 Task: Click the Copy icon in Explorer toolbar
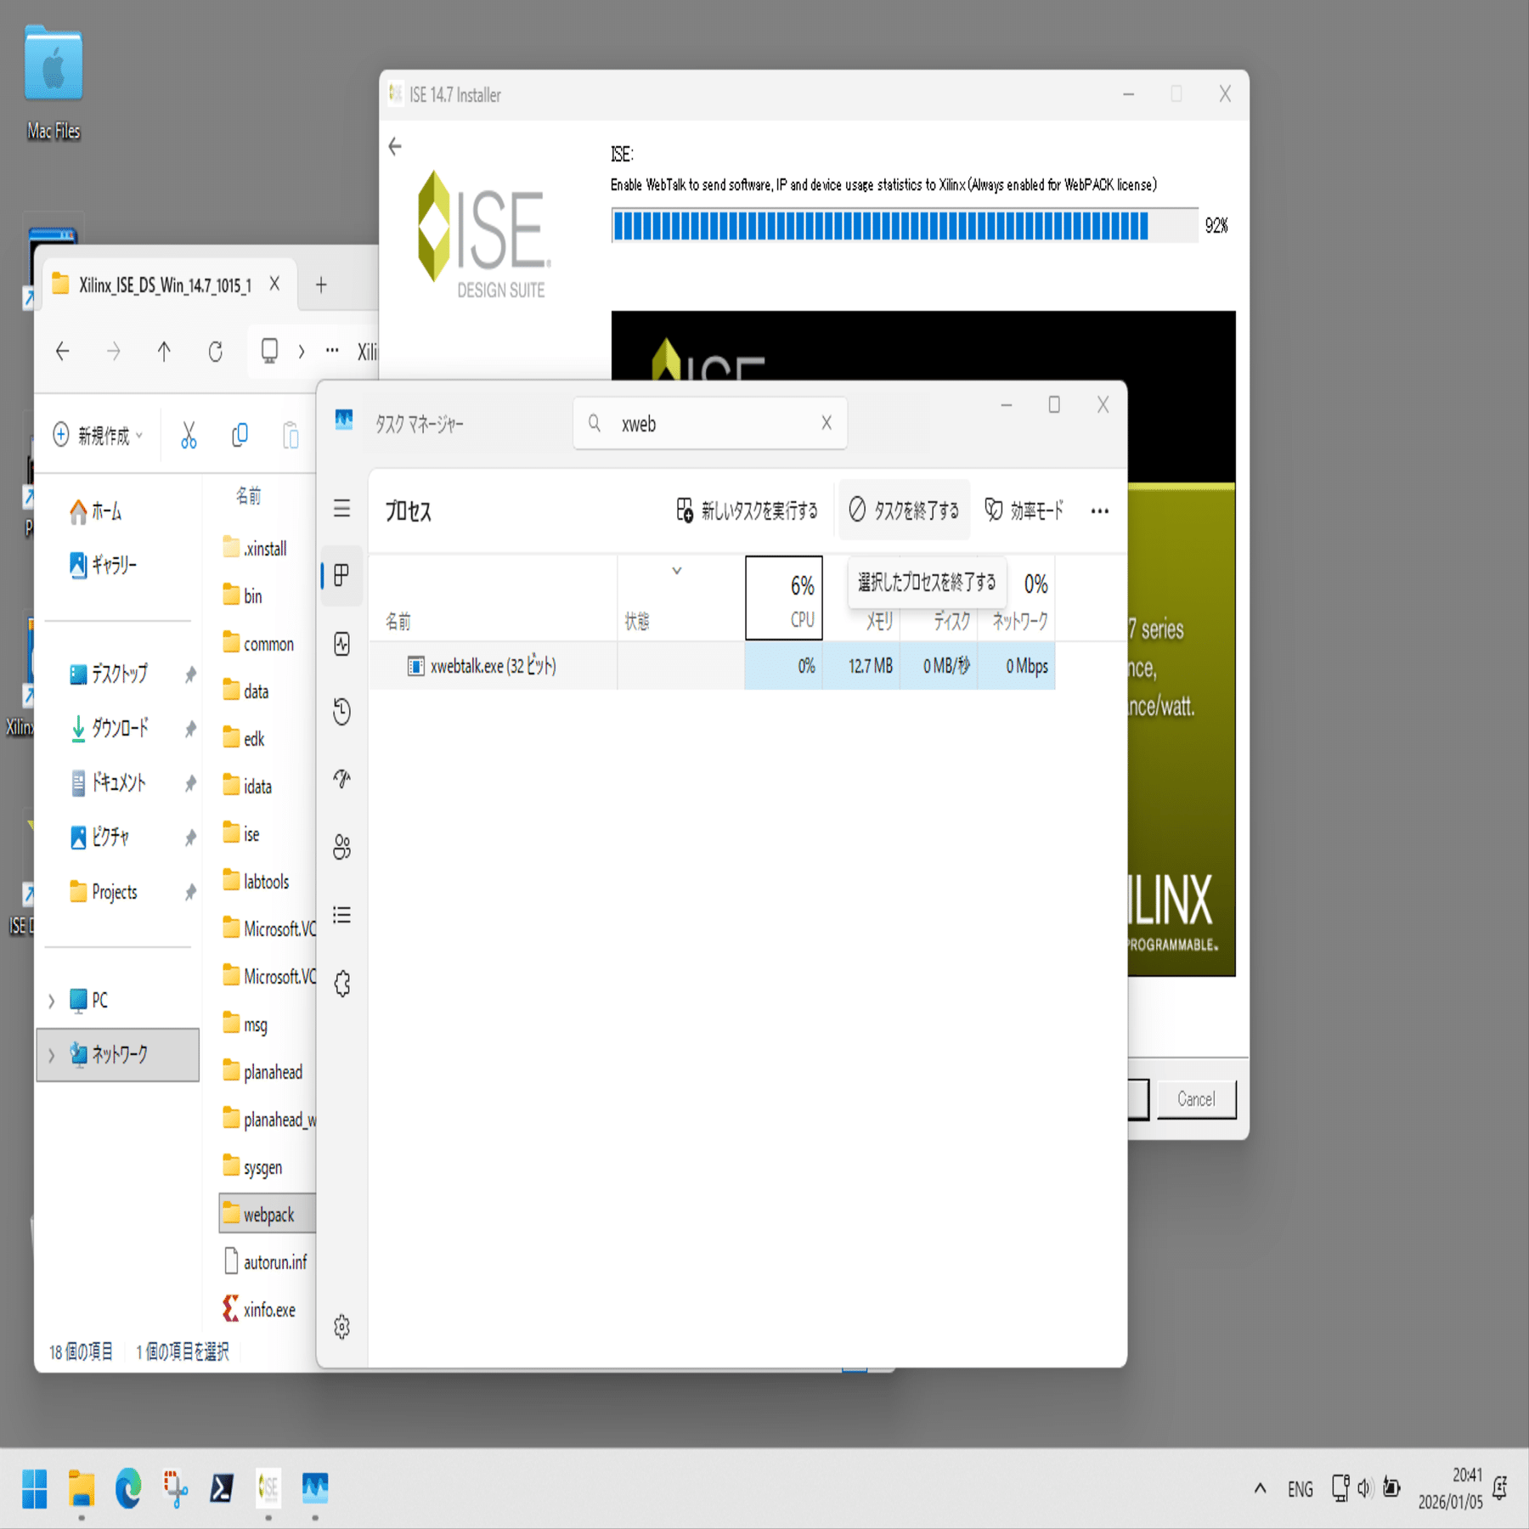tap(240, 435)
